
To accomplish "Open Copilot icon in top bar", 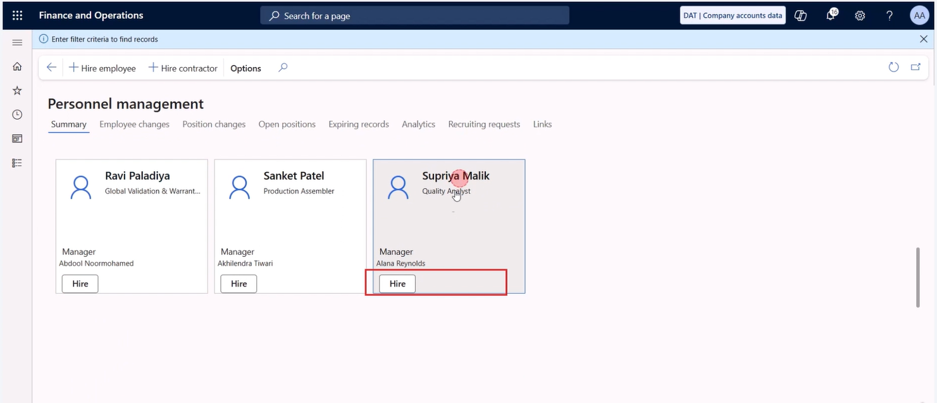I will (800, 16).
